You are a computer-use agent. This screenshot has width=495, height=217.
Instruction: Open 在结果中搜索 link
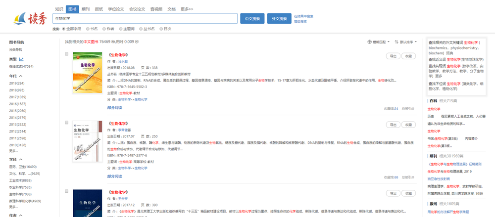click(x=303, y=16)
